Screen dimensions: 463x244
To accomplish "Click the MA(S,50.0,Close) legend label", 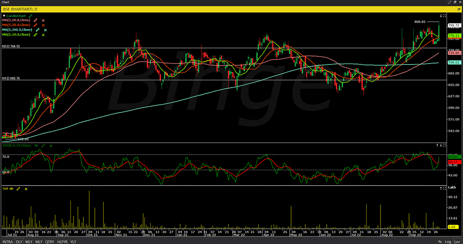I will point(16,20).
